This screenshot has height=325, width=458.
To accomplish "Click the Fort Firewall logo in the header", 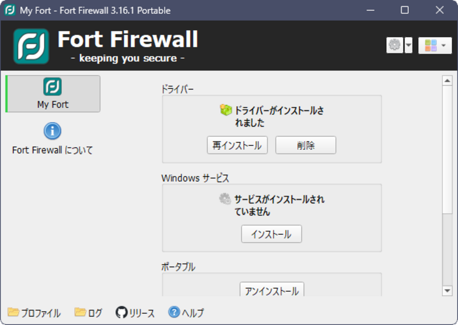I will click(31, 46).
